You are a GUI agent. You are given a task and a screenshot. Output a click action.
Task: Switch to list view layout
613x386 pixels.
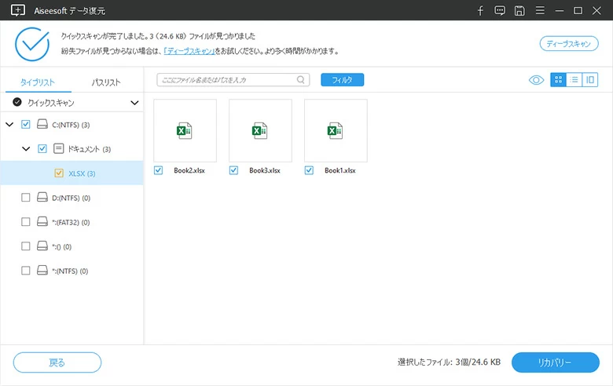(x=574, y=79)
